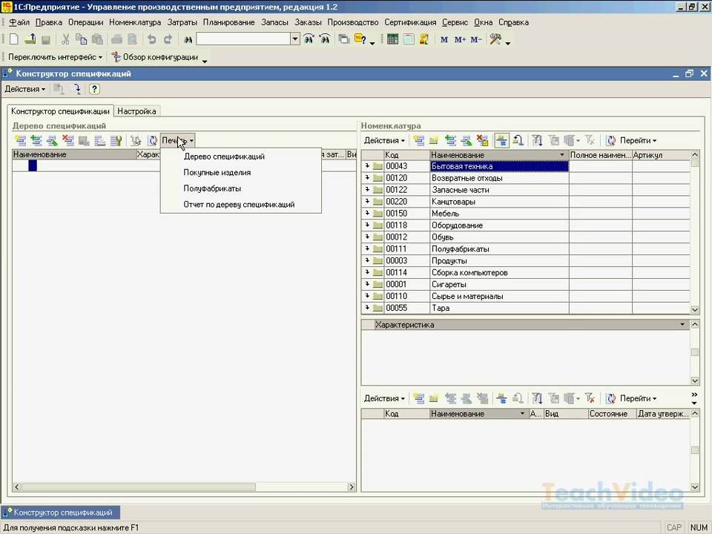Screen dimensions: 712x534
Task: Open Перейти dropdown in Номенклатура toolbar
Action: point(638,141)
